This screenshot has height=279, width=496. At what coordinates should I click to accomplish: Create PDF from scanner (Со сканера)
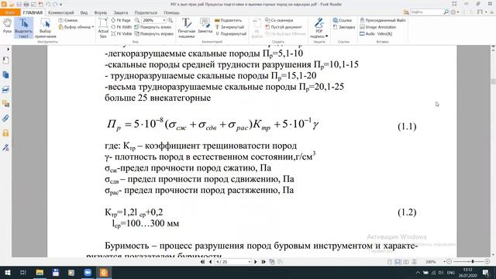[x=279, y=20]
